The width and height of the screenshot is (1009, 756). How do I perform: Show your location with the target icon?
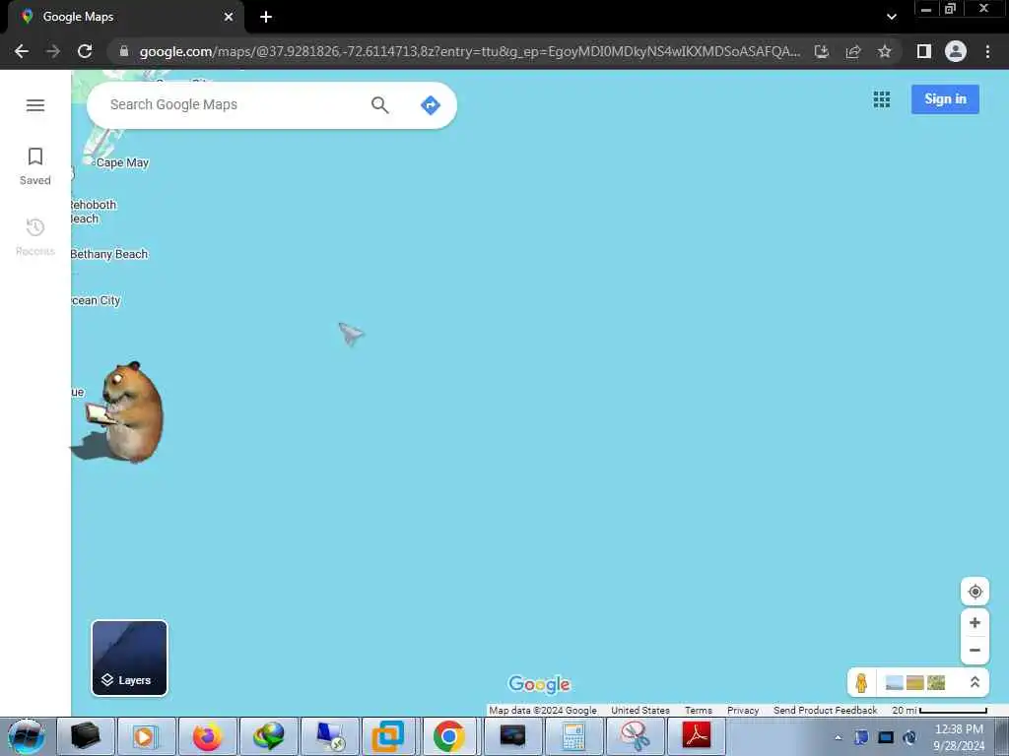click(x=975, y=592)
